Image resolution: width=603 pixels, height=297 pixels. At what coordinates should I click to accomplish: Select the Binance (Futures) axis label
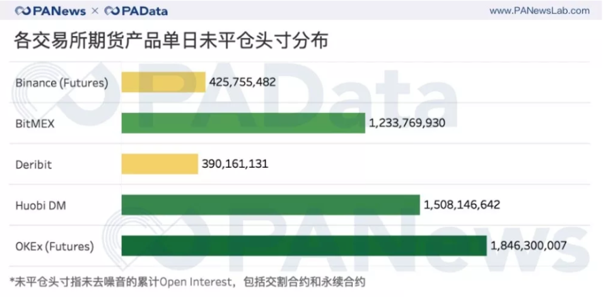point(62,83)
